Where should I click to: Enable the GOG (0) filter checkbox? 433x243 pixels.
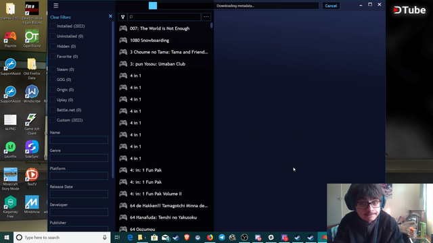53,80
